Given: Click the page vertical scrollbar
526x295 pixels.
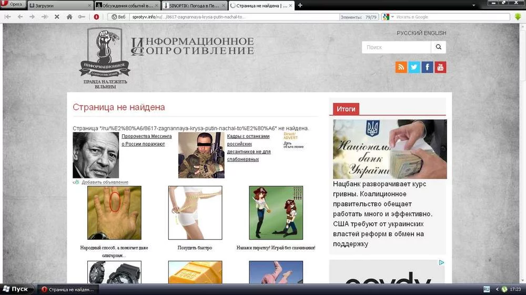Looking at the screenshot, I should (x=522, y=153).
